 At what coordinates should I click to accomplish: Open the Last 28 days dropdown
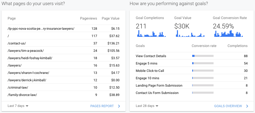point(147,106)
